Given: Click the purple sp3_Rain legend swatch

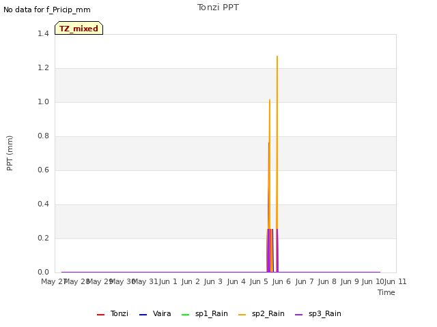Looking at the screenshot, I should click(299, 315).
